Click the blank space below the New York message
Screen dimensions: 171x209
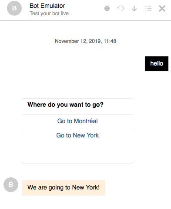(86, 202)
